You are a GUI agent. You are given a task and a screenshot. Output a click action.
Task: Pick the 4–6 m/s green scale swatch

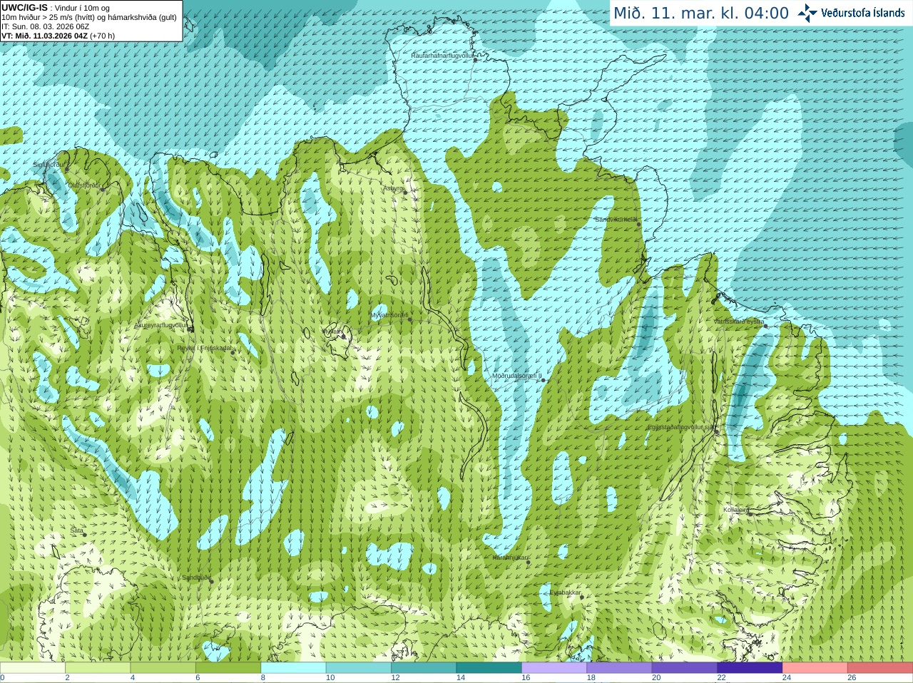pyautogui.click(x=163, y=667)
